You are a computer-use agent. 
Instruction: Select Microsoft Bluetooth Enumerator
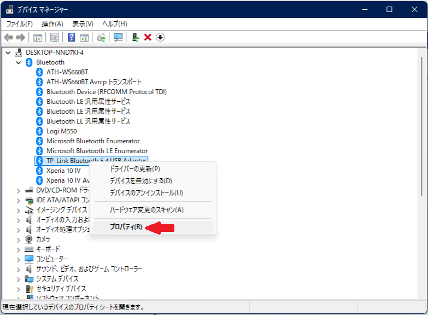93,141
